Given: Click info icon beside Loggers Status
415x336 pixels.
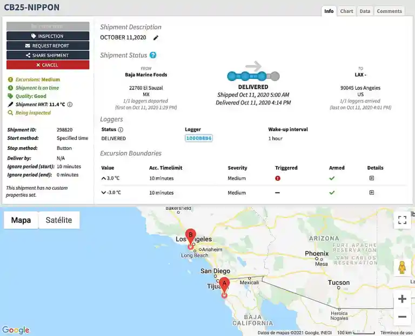Looking at the screenshot, I should (x=121, y=129).
